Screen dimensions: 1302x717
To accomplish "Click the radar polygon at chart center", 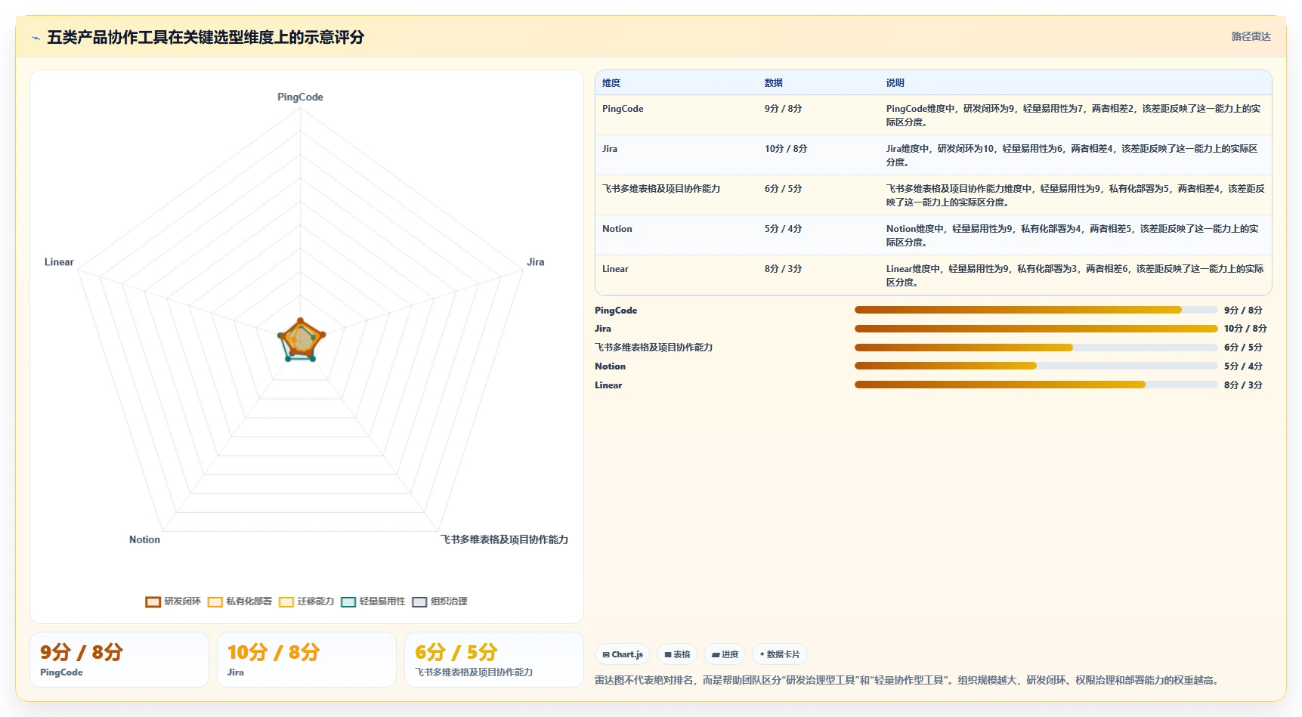I will point(301,340).
